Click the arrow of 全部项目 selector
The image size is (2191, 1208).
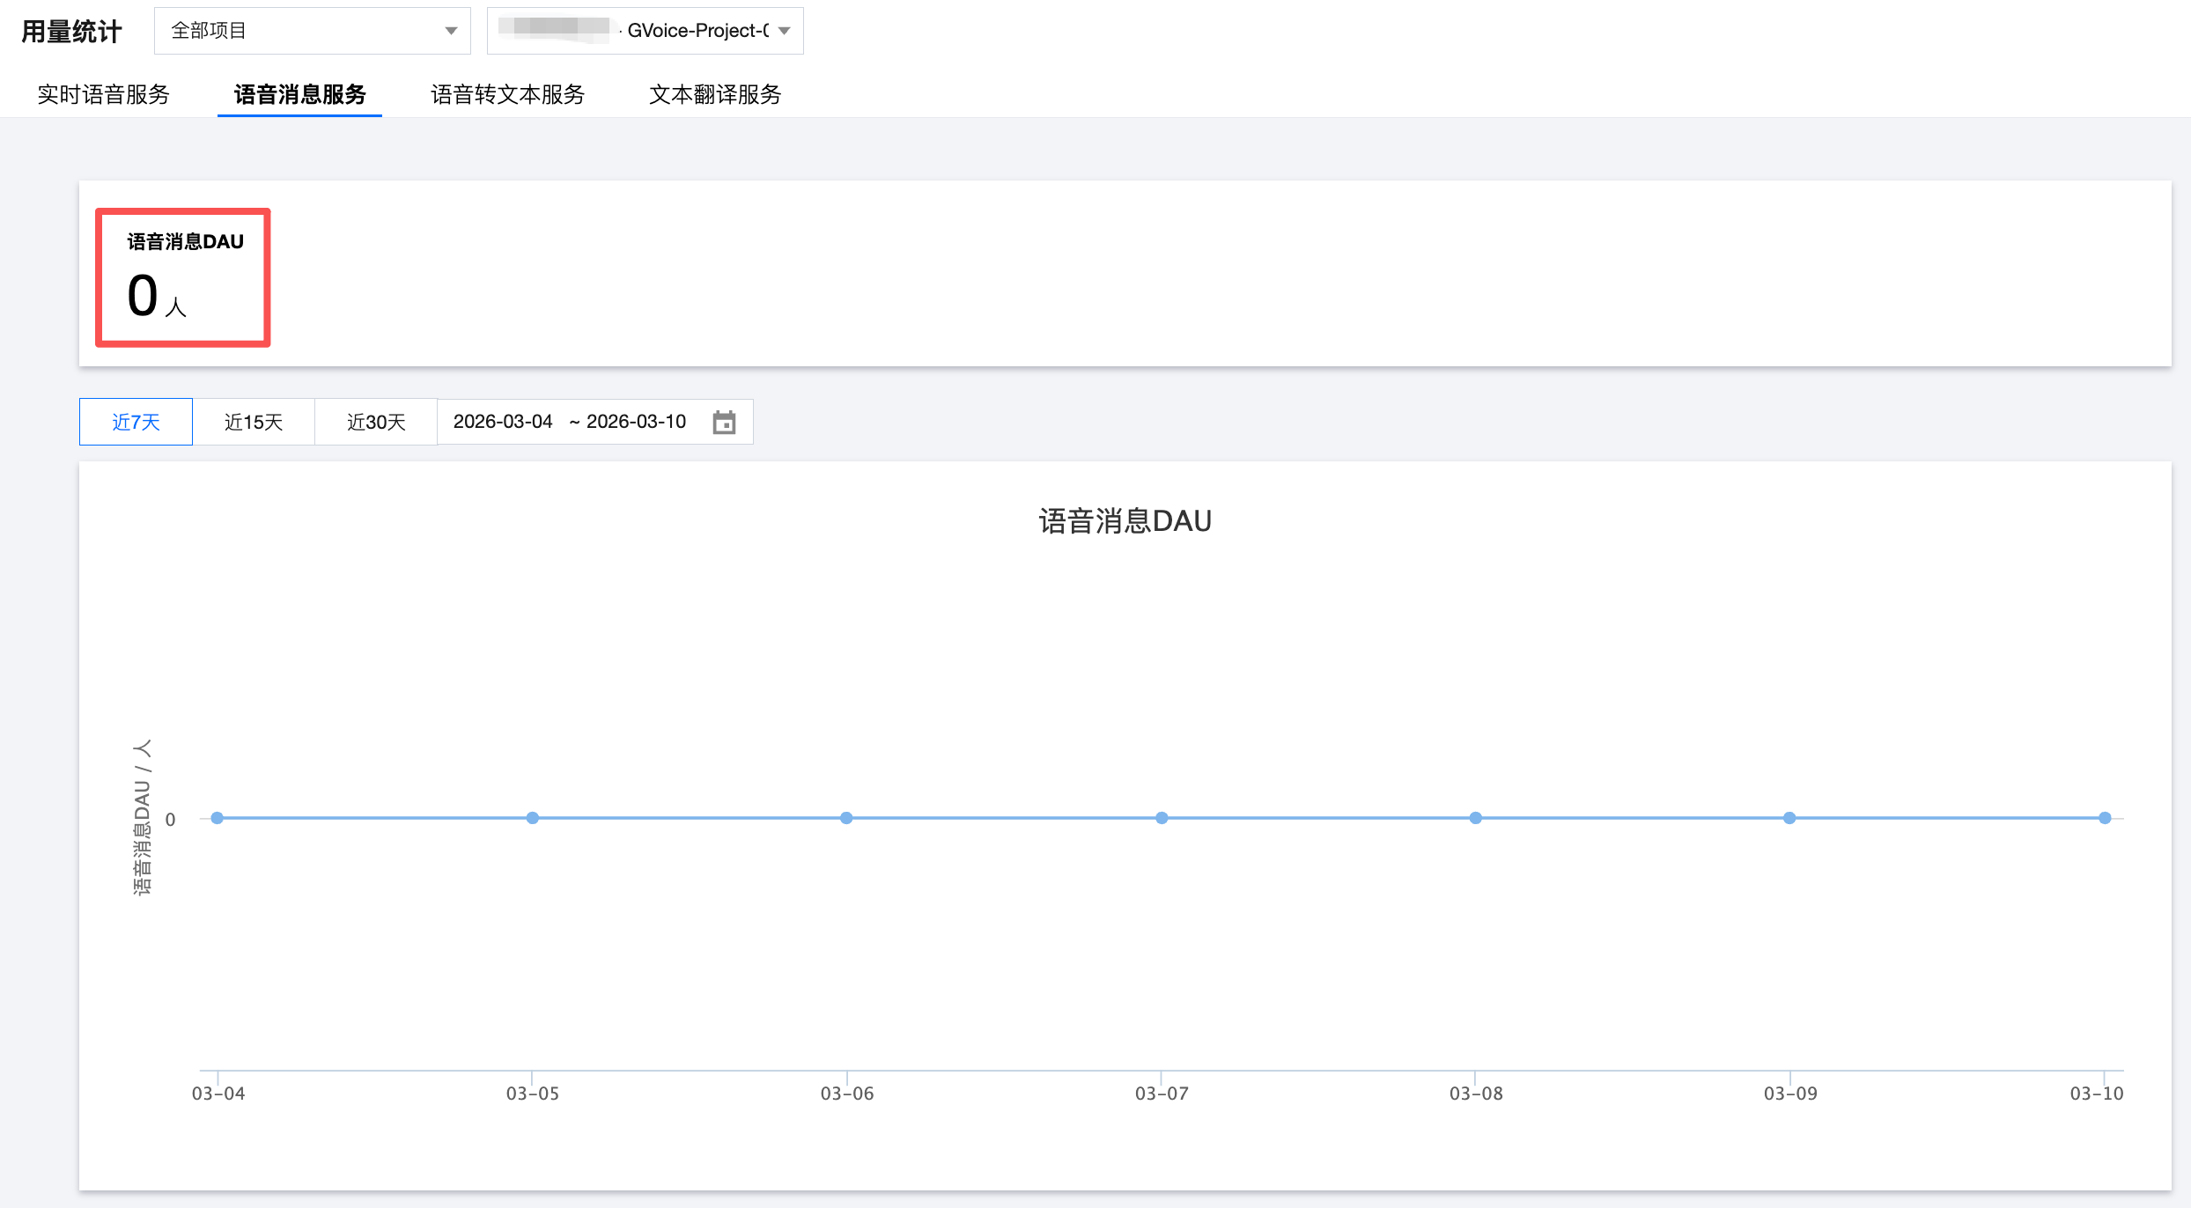(451, 31)
